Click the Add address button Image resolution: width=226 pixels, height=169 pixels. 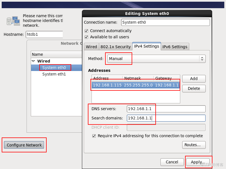click(x=194, y=79)
